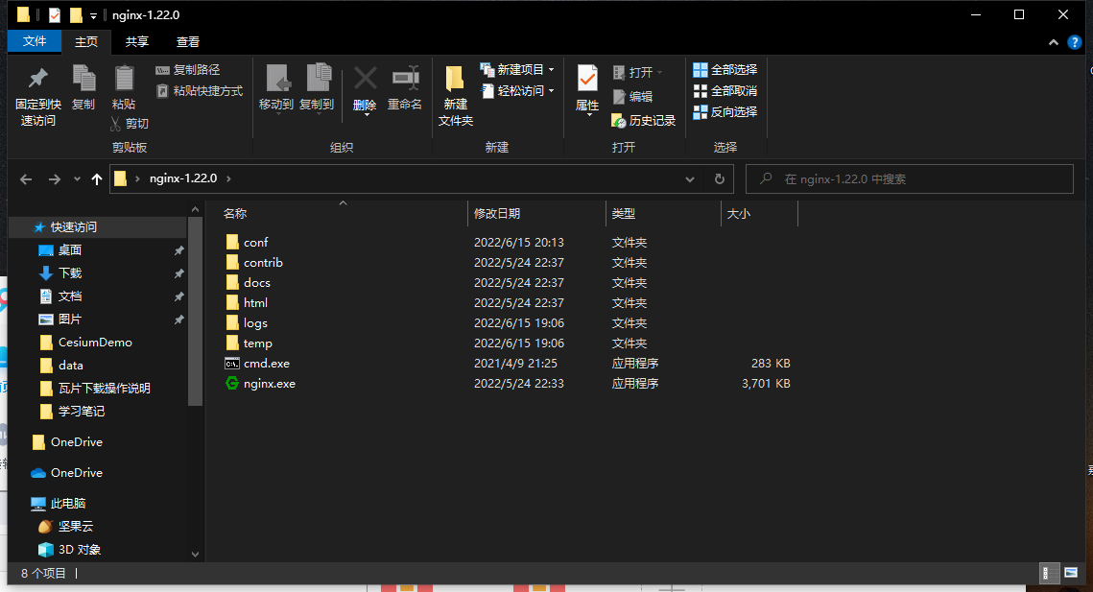Image resolution: width=1093 pixels, height=592 pixels.
Task: Click Copy path (复制路径)
Action: 187,70
